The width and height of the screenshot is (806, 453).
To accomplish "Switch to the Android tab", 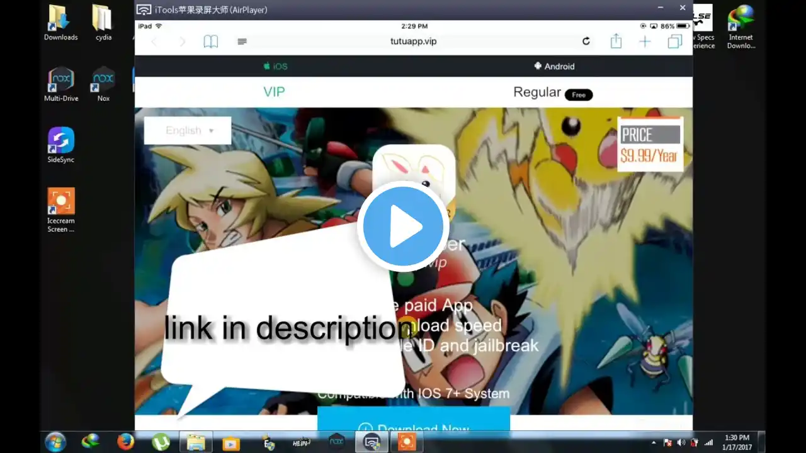I will click(554, 66).
